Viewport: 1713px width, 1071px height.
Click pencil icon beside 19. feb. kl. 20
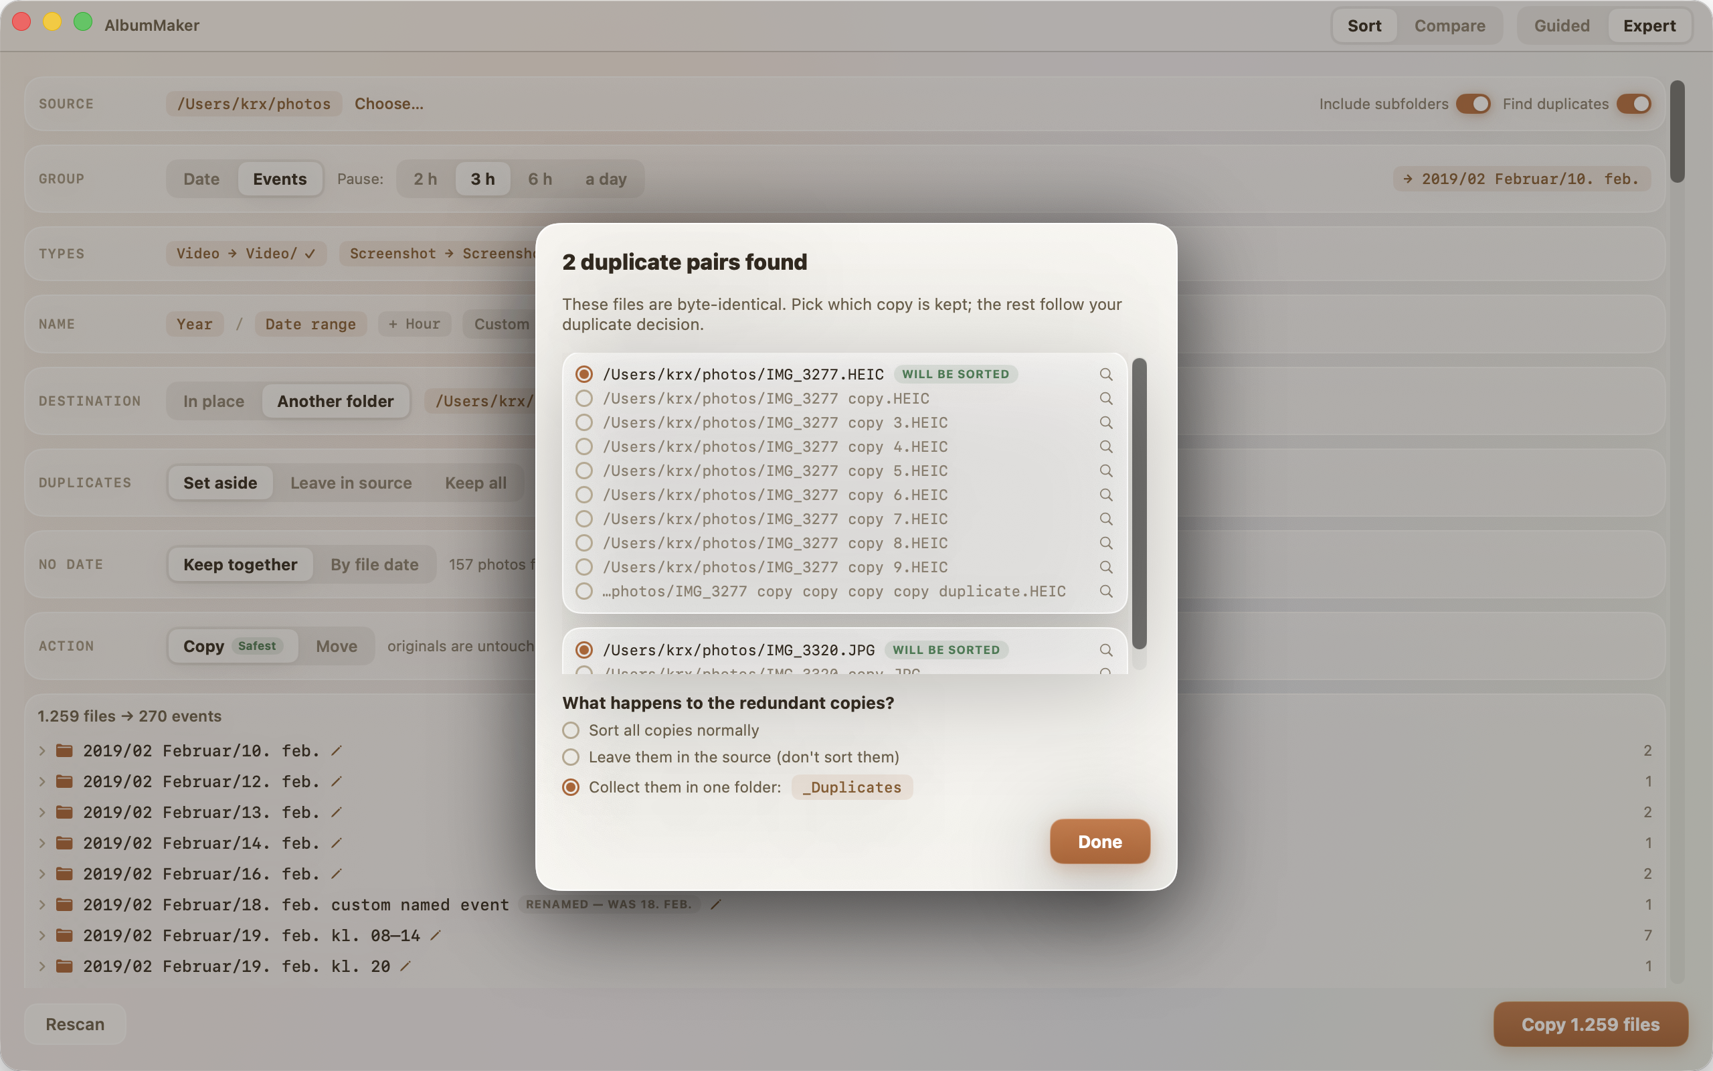tap(405, 965)
